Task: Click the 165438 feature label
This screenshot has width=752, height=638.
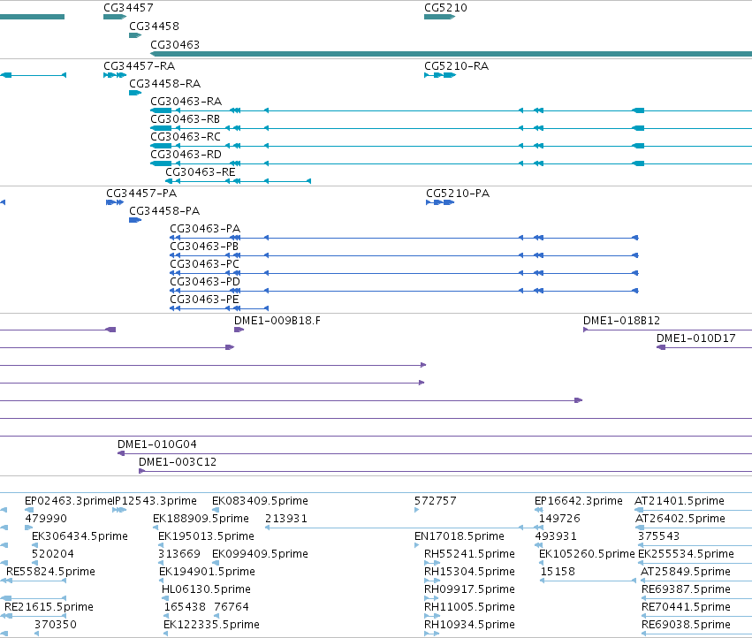Action: [x=185, y=607]
